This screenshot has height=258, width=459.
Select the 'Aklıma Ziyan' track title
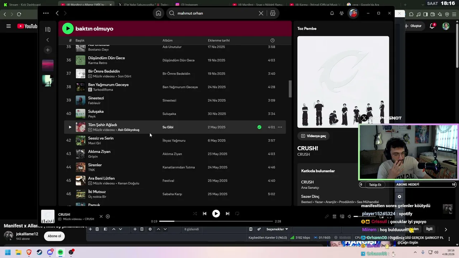coord(99,152)
